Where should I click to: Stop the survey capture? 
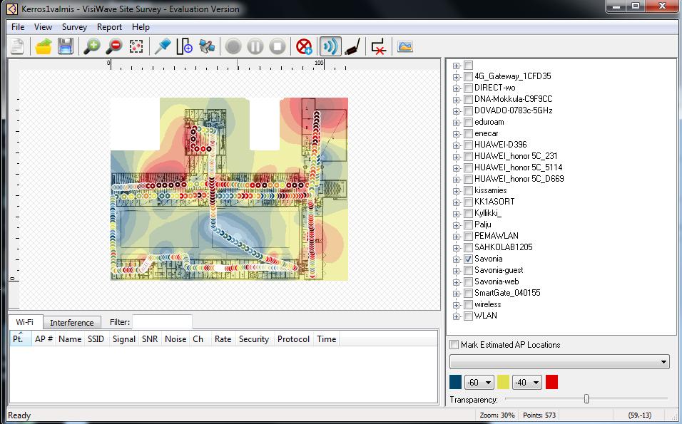click(278, 46)
